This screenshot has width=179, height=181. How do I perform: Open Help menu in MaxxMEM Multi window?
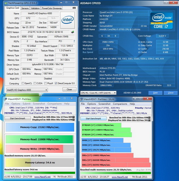[x=132, y=104]
